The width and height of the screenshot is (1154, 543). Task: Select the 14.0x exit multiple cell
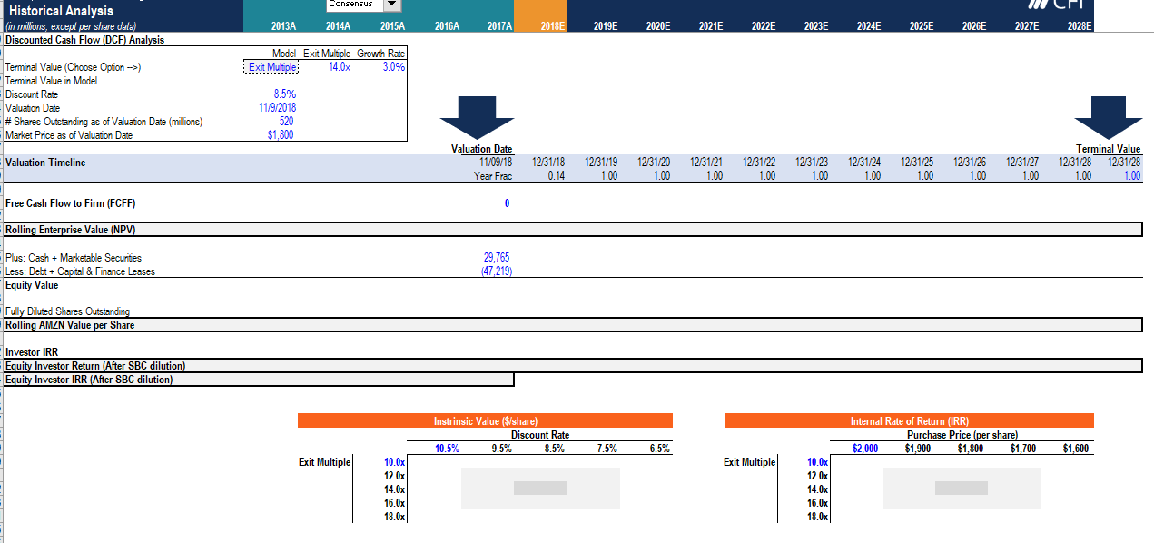point(338,66)
